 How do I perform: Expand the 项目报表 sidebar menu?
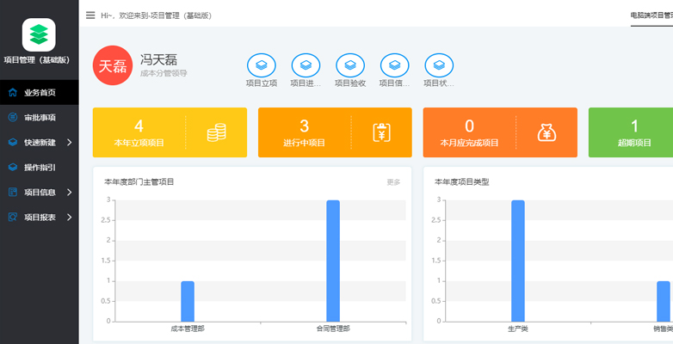click(x=40, y=217)
